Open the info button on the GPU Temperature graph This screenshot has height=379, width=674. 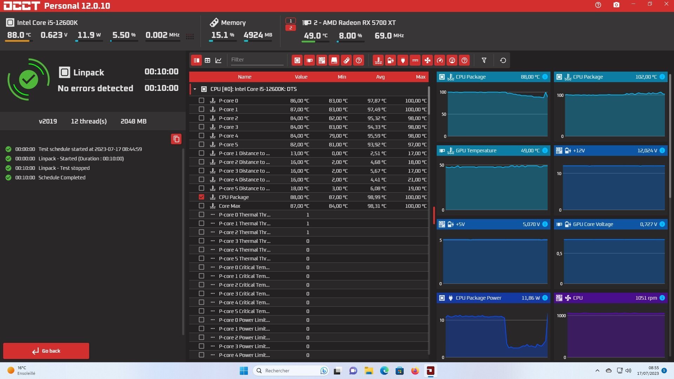(x=545, y=151)
